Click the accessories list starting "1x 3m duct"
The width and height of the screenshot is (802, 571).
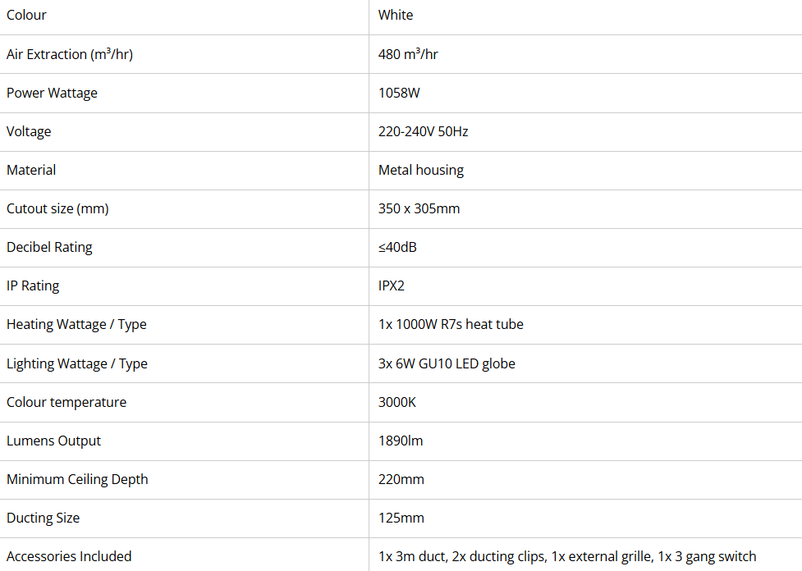[x=567, y=556]
